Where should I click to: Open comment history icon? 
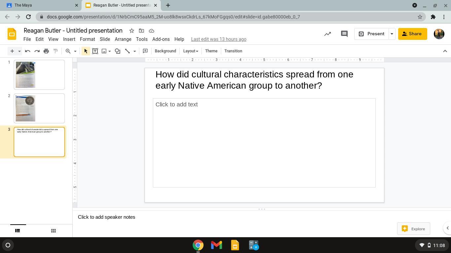click(344, 34)
